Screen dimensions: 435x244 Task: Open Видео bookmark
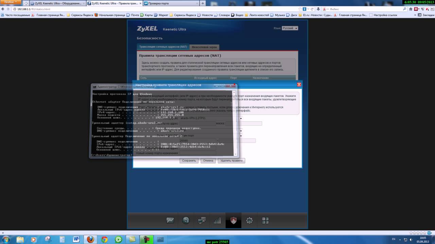pos(237,15)
